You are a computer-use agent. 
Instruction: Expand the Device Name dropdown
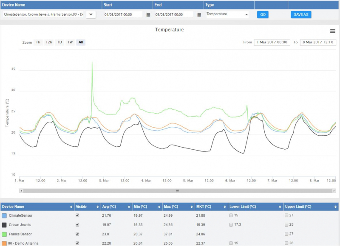tap(91, 14)
